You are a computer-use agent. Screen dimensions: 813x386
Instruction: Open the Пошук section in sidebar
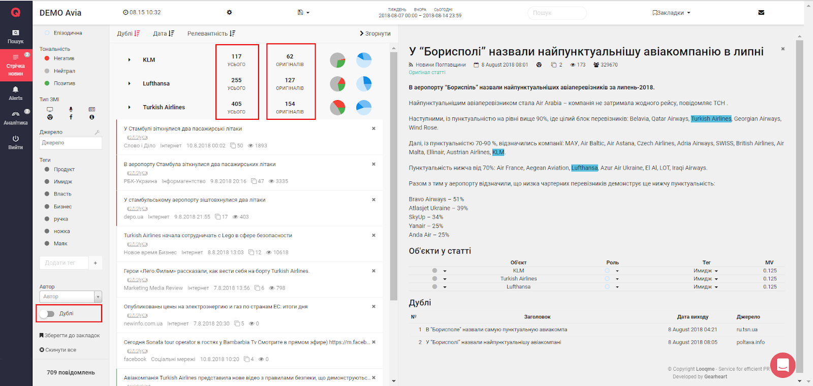pyautogui.click(x=16, y=37)
